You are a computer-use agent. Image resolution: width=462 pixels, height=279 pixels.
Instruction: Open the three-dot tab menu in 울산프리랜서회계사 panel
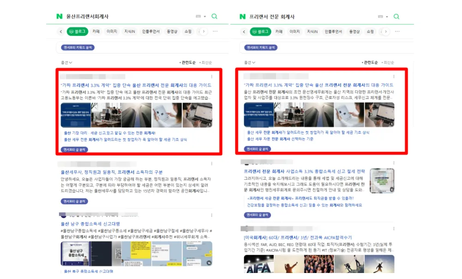(215, 31)
